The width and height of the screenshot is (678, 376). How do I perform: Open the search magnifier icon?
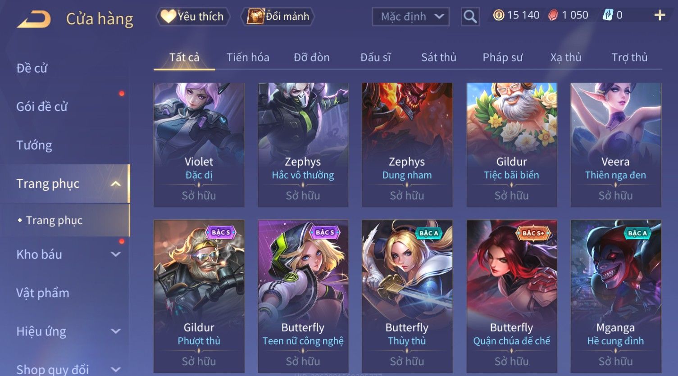[470, 17]
